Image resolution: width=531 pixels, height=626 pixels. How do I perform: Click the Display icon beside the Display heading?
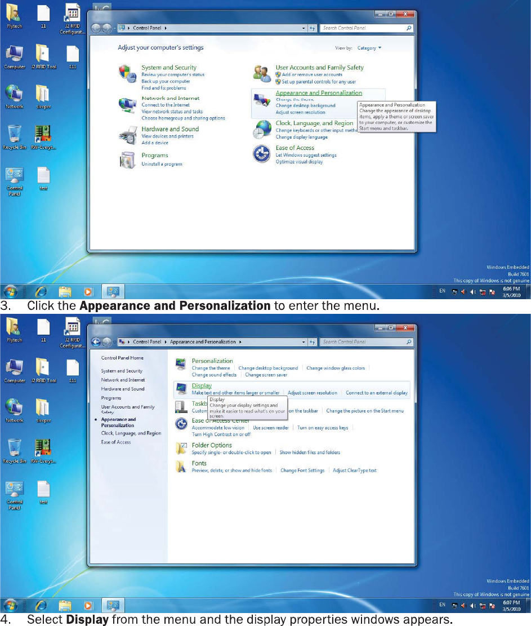tap(181, 388)
